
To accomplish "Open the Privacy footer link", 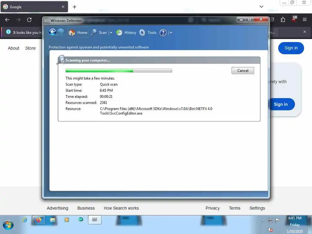I will (x=212, y=208).
